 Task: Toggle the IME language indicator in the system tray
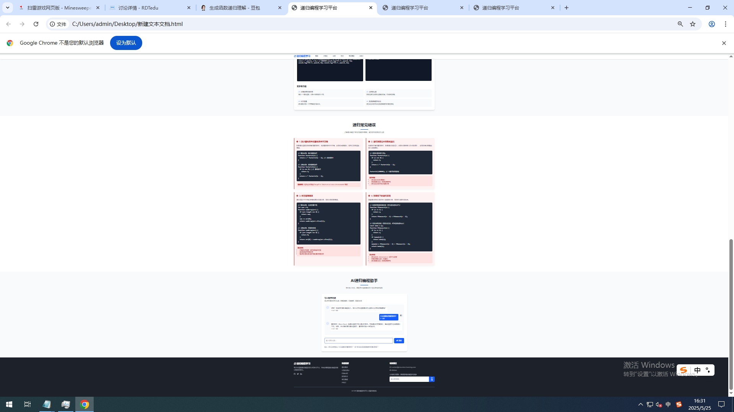point(668,404)
